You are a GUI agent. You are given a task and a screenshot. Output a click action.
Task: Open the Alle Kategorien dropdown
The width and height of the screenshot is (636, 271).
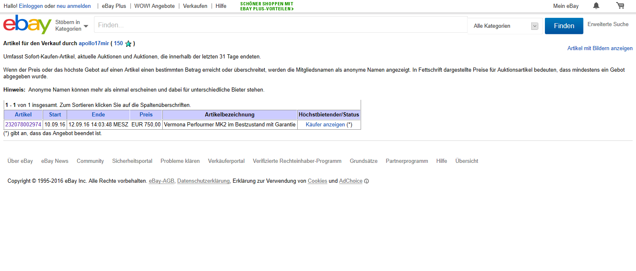coord(505,26)
